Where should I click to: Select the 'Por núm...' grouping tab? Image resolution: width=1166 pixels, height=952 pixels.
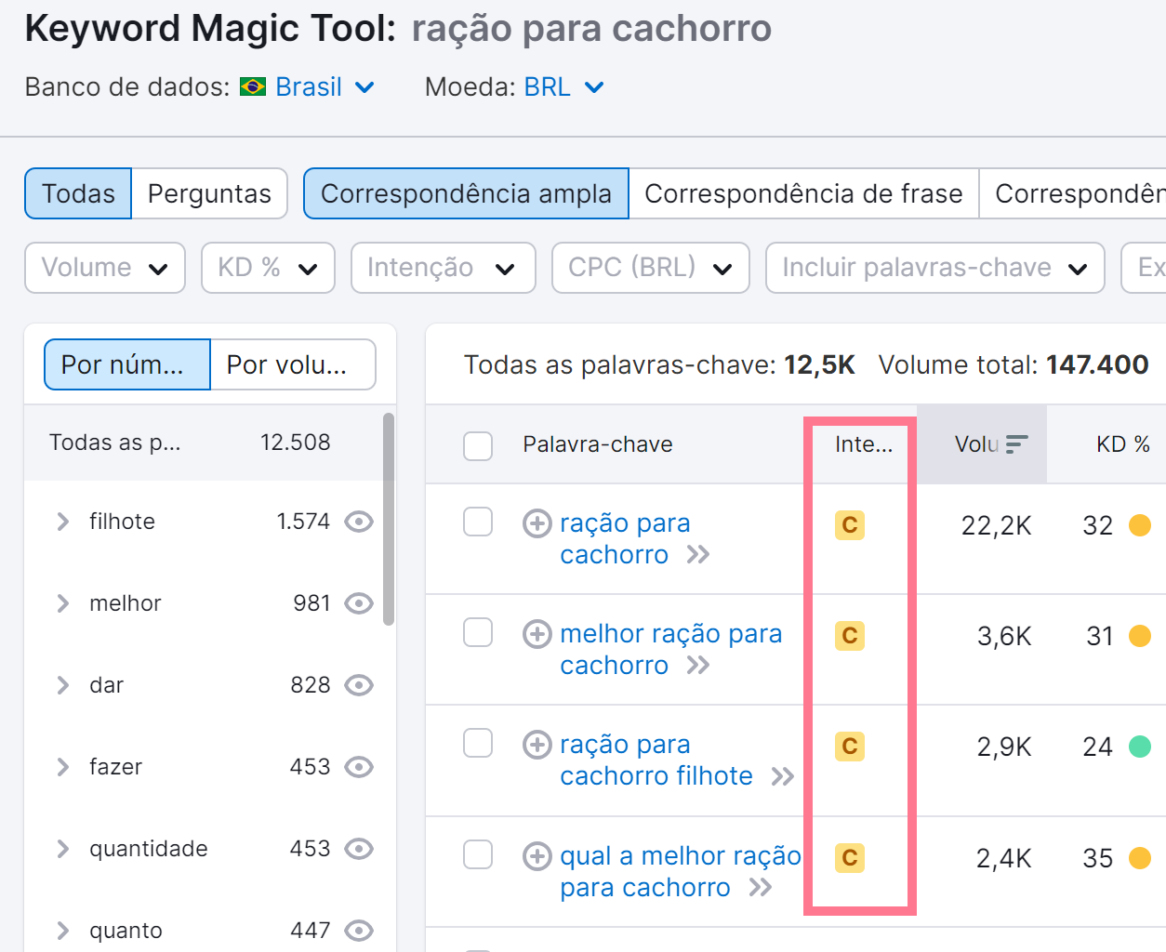pos(127,364)
